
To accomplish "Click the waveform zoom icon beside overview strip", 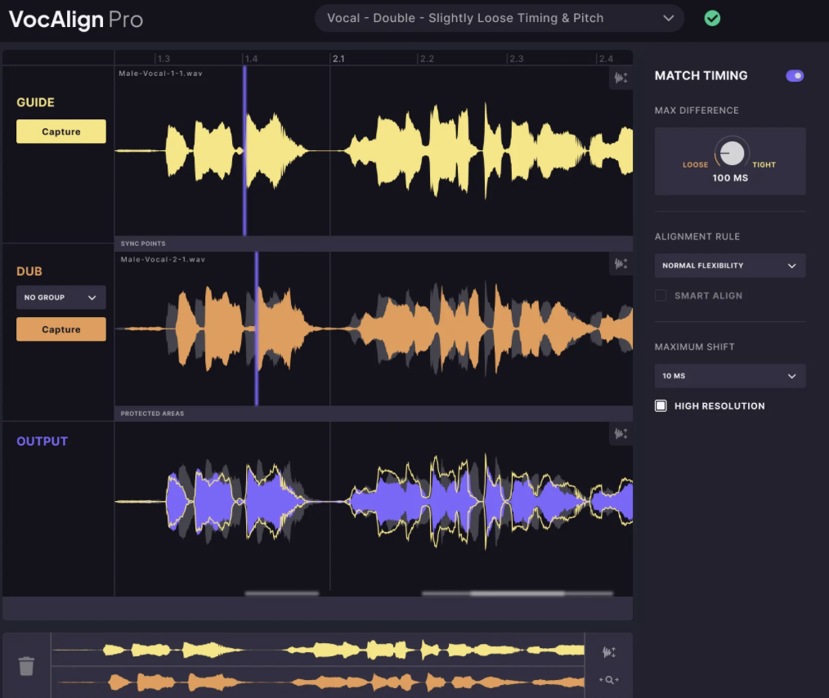I will pos(608,652).
